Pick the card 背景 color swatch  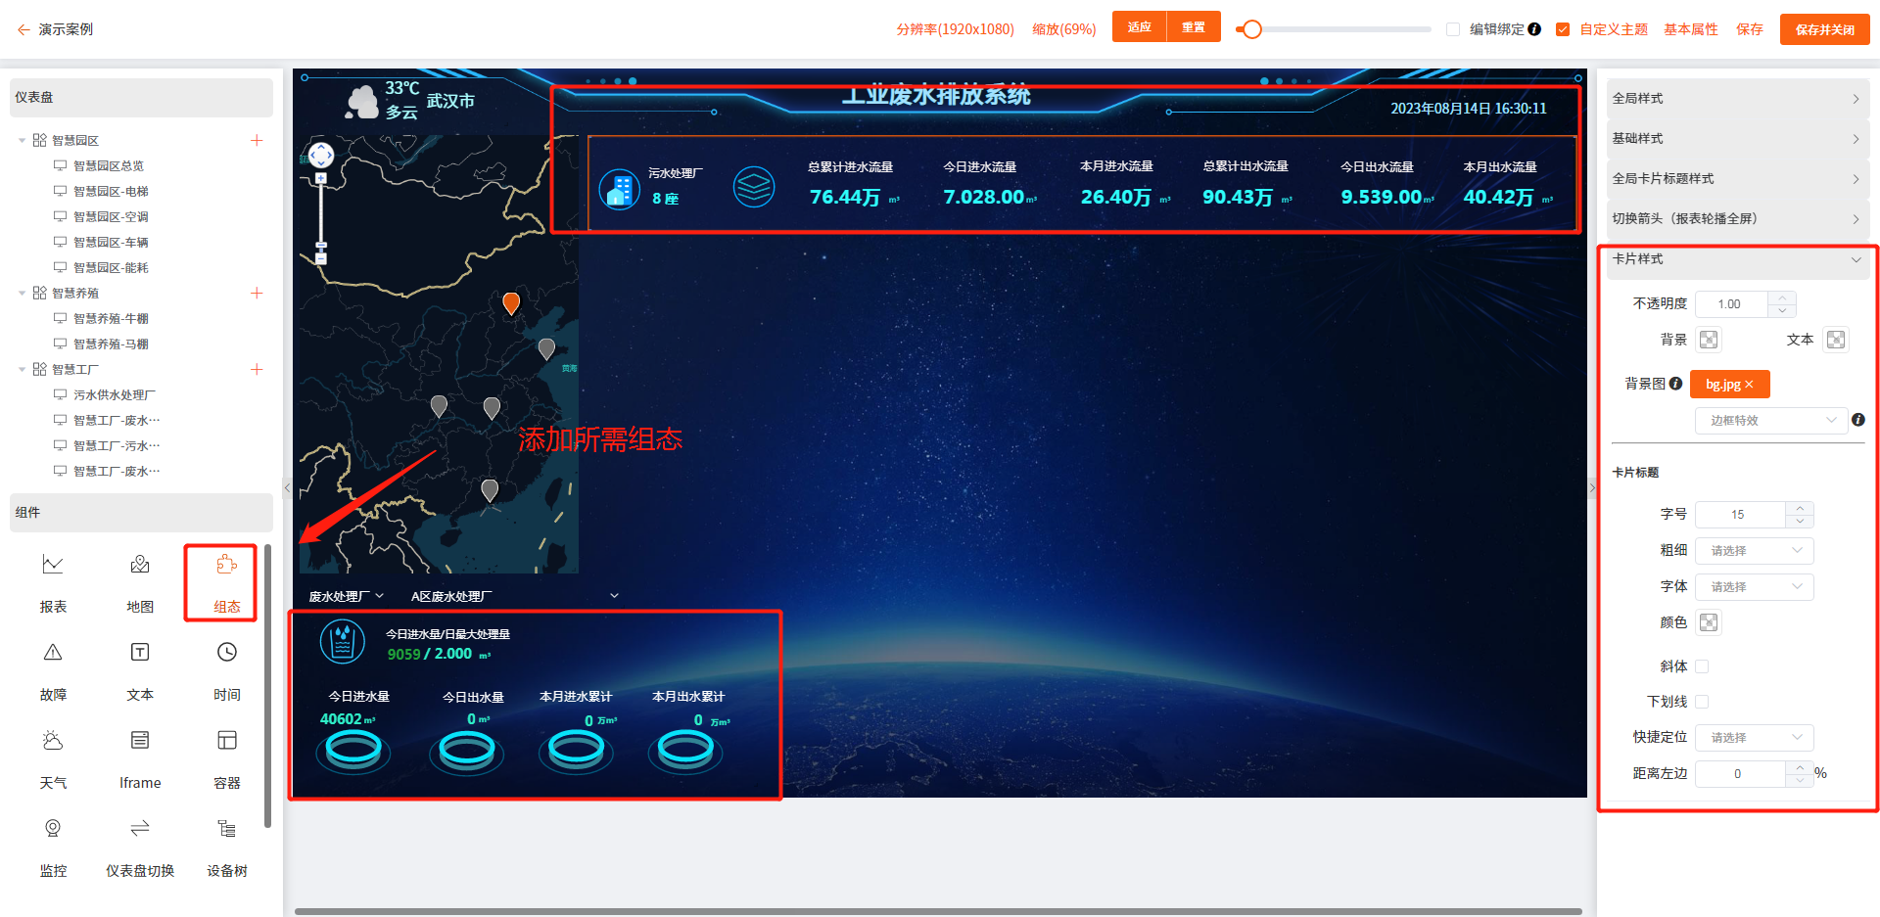coord(1709,340)
